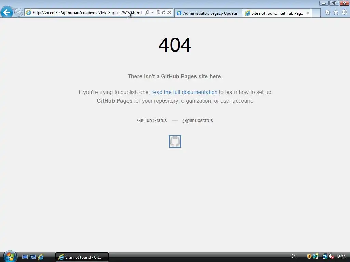Select the Site not found taskbar button
Screen dimensions: 350x262
[x=82, y=257]
